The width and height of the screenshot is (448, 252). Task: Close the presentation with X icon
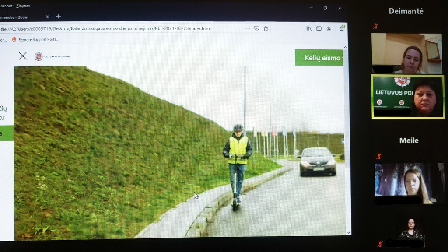point(23,56)
